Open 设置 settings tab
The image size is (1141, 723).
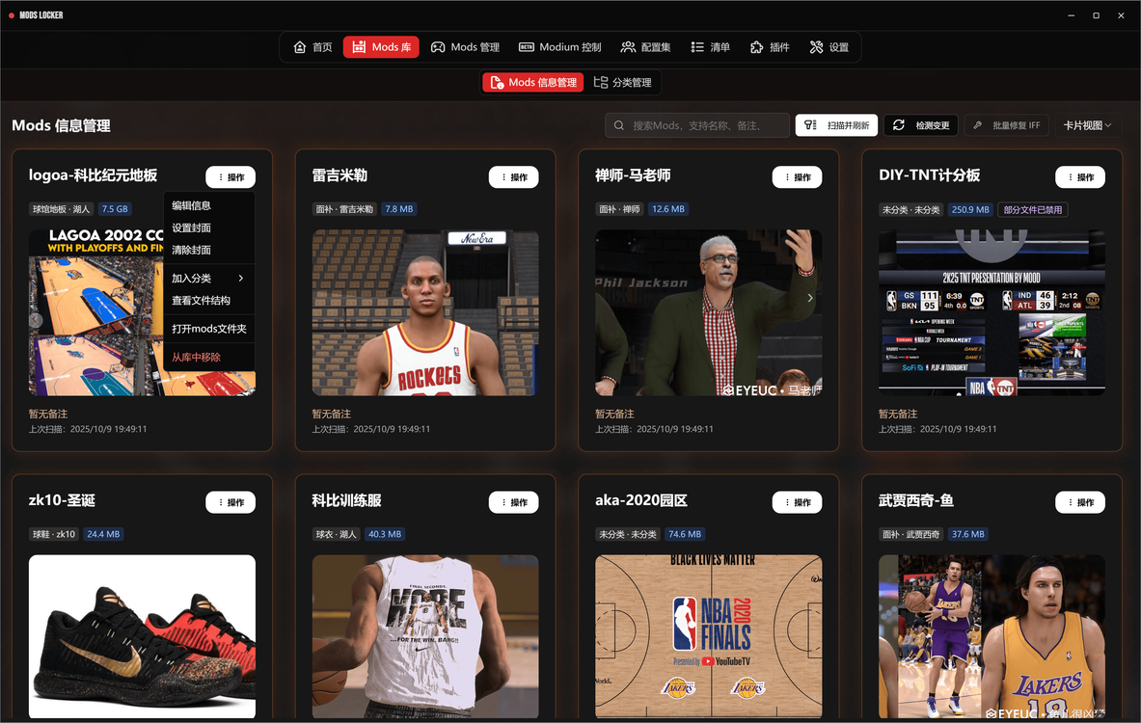coord(829,47)
